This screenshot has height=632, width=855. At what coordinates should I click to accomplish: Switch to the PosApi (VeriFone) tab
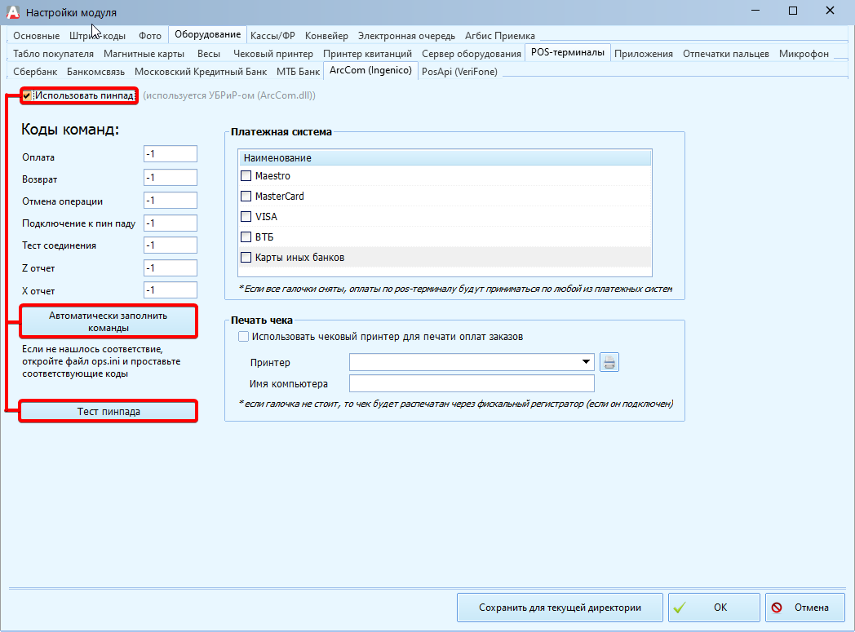coord(459,72)
